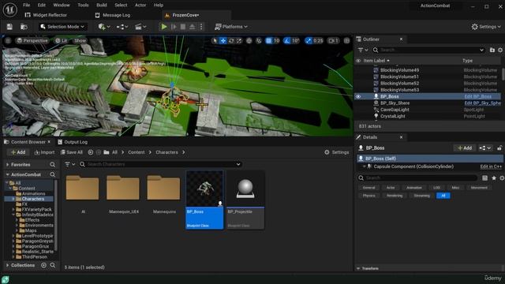Toggle the Details panel lock icon
This screenshot has width=505, height=284.
[x=499, y=148]
